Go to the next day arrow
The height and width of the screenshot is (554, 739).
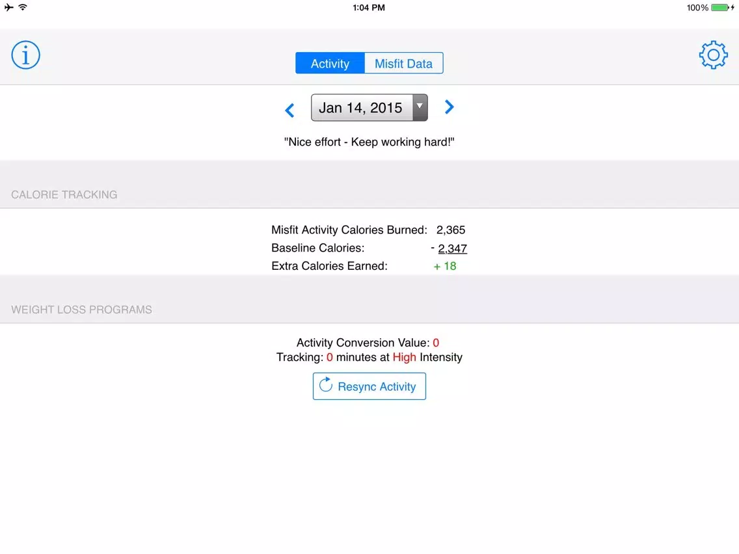(449, 107)
